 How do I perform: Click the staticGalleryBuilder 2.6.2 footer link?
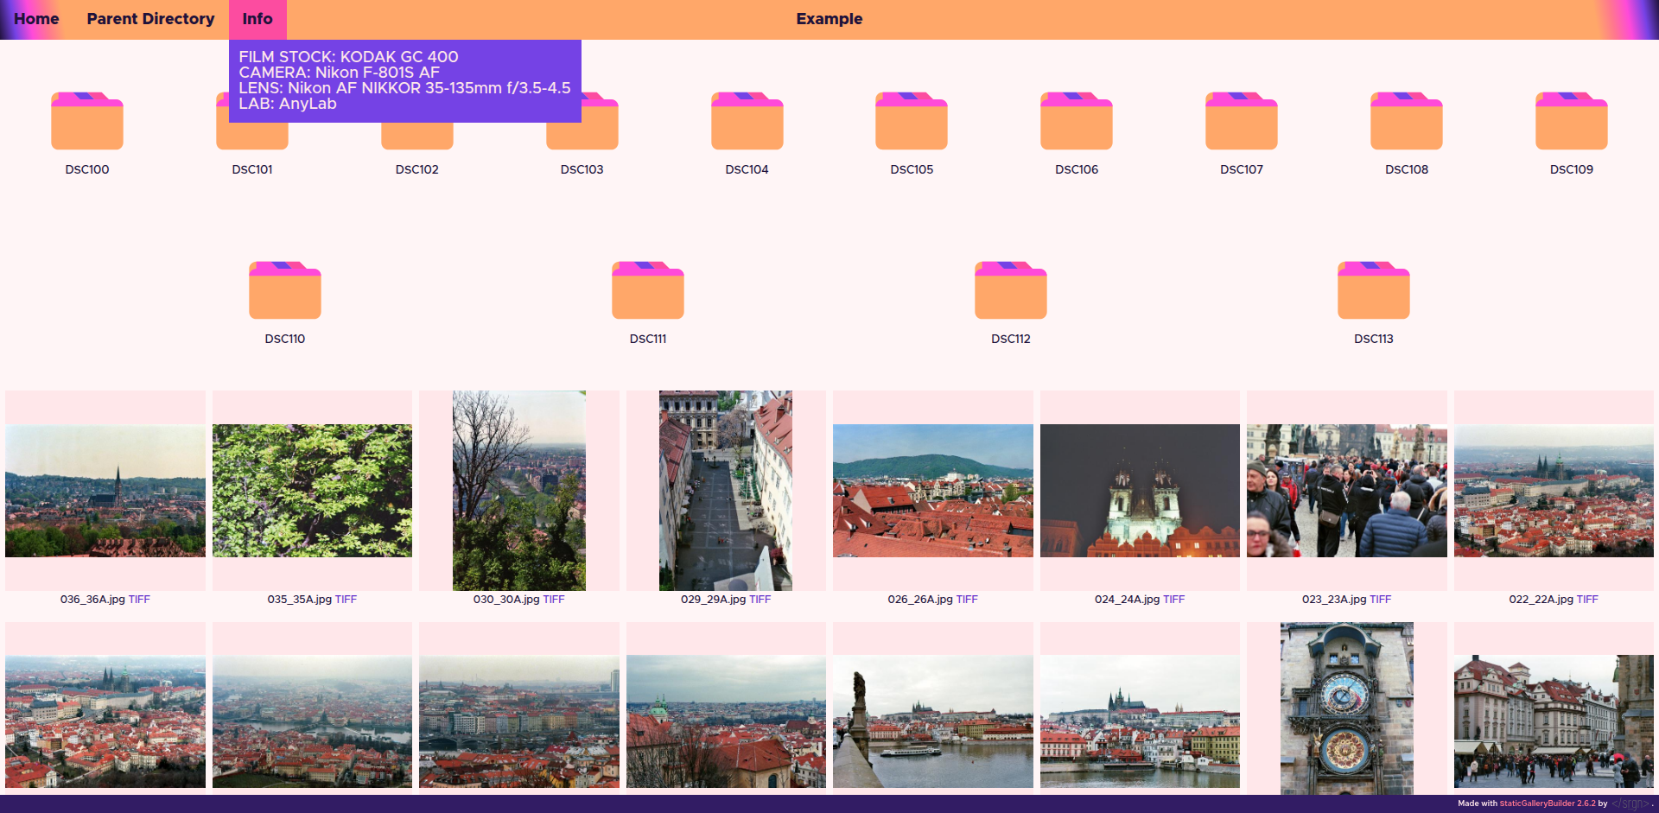(1547, 803)
